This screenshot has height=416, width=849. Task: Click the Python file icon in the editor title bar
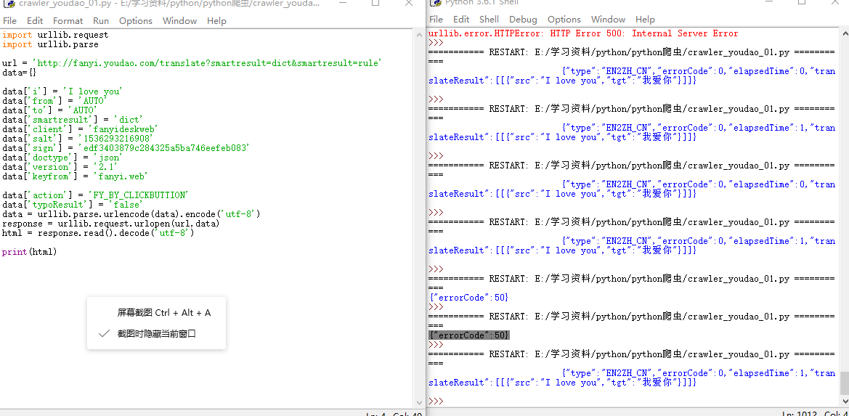[9, 4]
